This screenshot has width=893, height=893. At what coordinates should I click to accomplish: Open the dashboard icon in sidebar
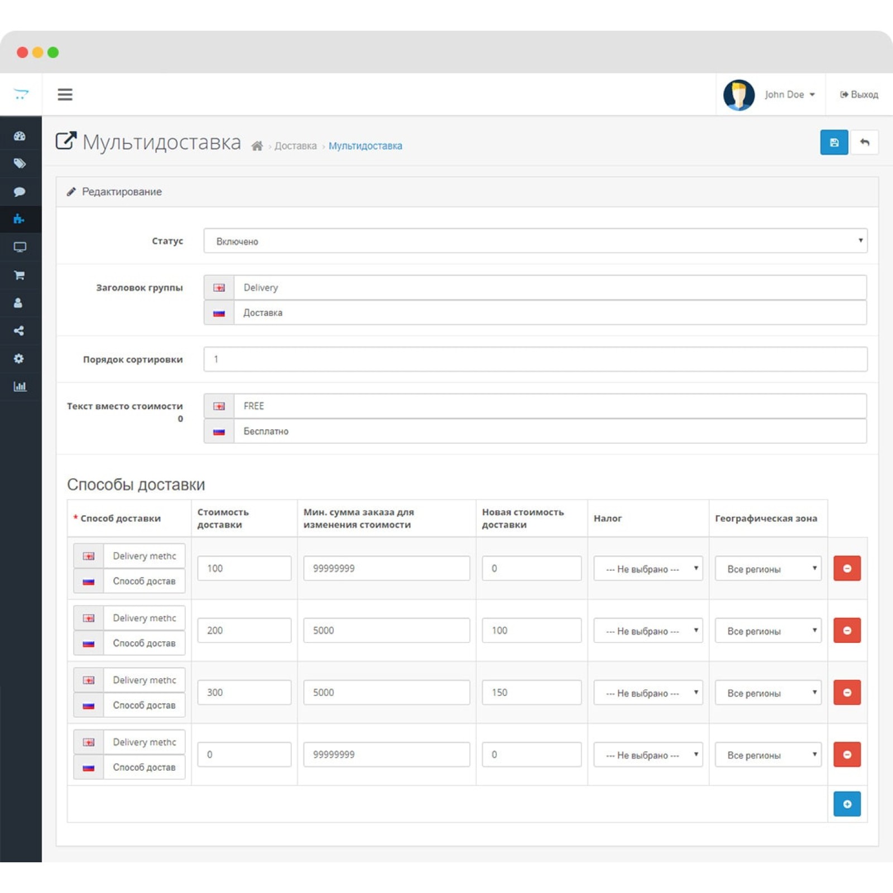[20, 136]
